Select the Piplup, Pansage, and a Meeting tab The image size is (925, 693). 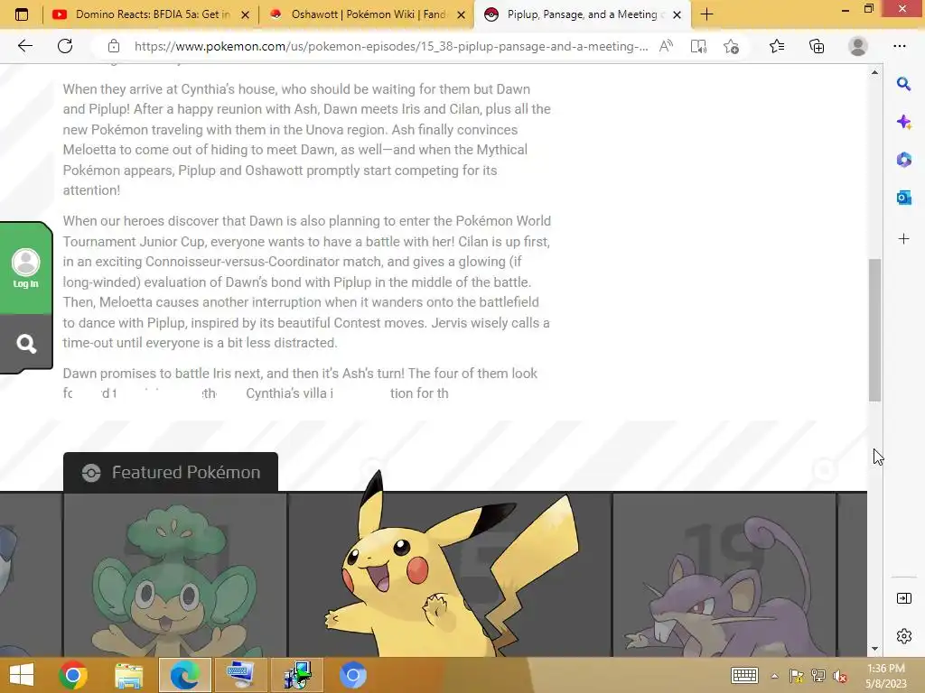pos(583,14)
